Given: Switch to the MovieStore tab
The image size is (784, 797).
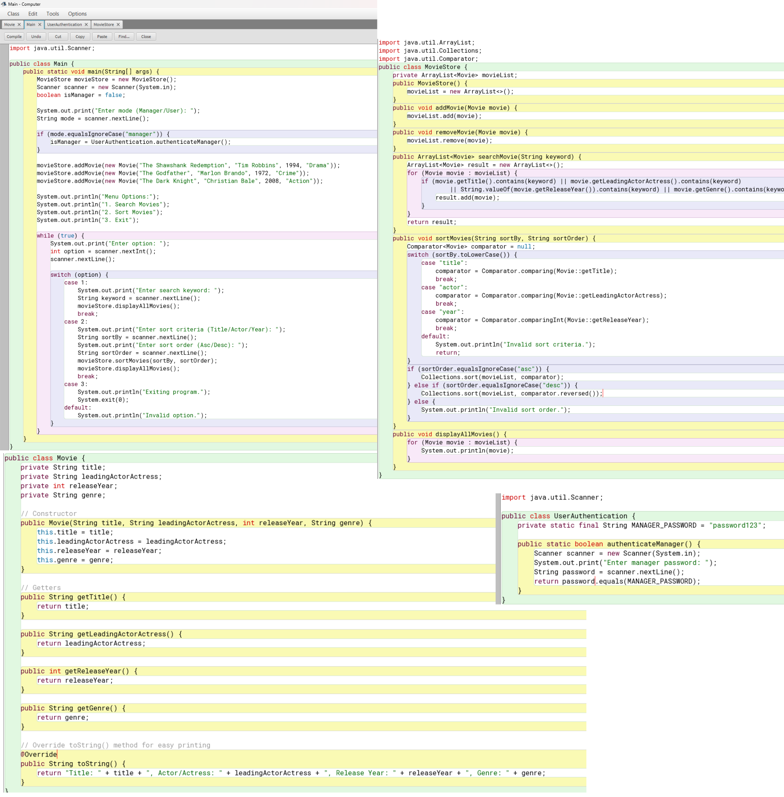Looking at the screenshot, I should pyautogui.click(x=104, y=24).
